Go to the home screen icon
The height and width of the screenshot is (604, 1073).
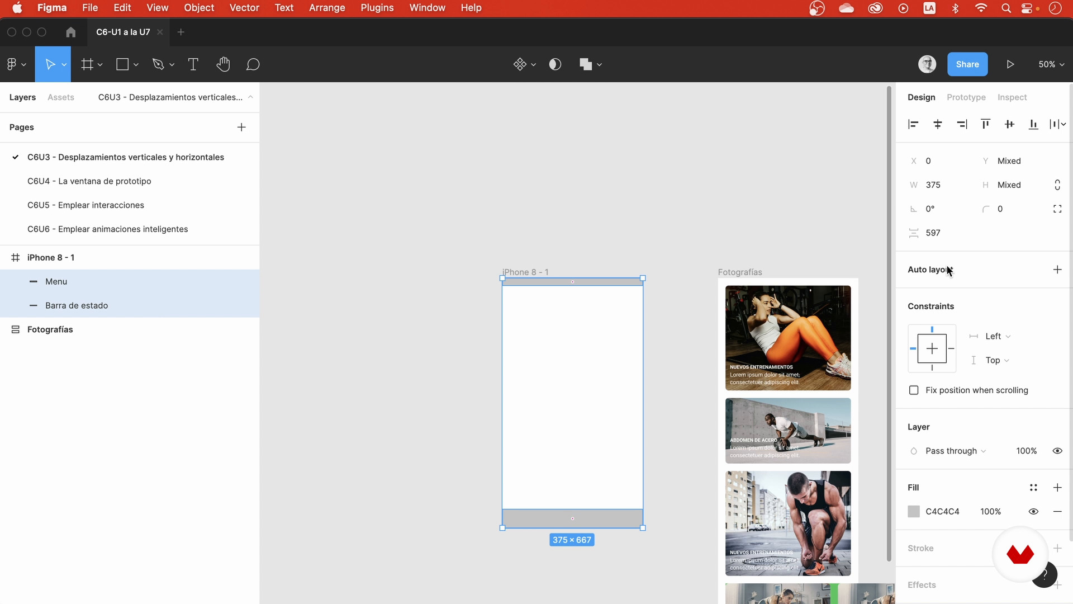pyautogui.click(x=70, y=32)
